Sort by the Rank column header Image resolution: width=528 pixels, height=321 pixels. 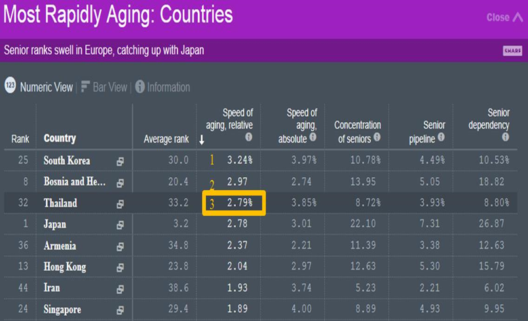[x=20, y=139]
